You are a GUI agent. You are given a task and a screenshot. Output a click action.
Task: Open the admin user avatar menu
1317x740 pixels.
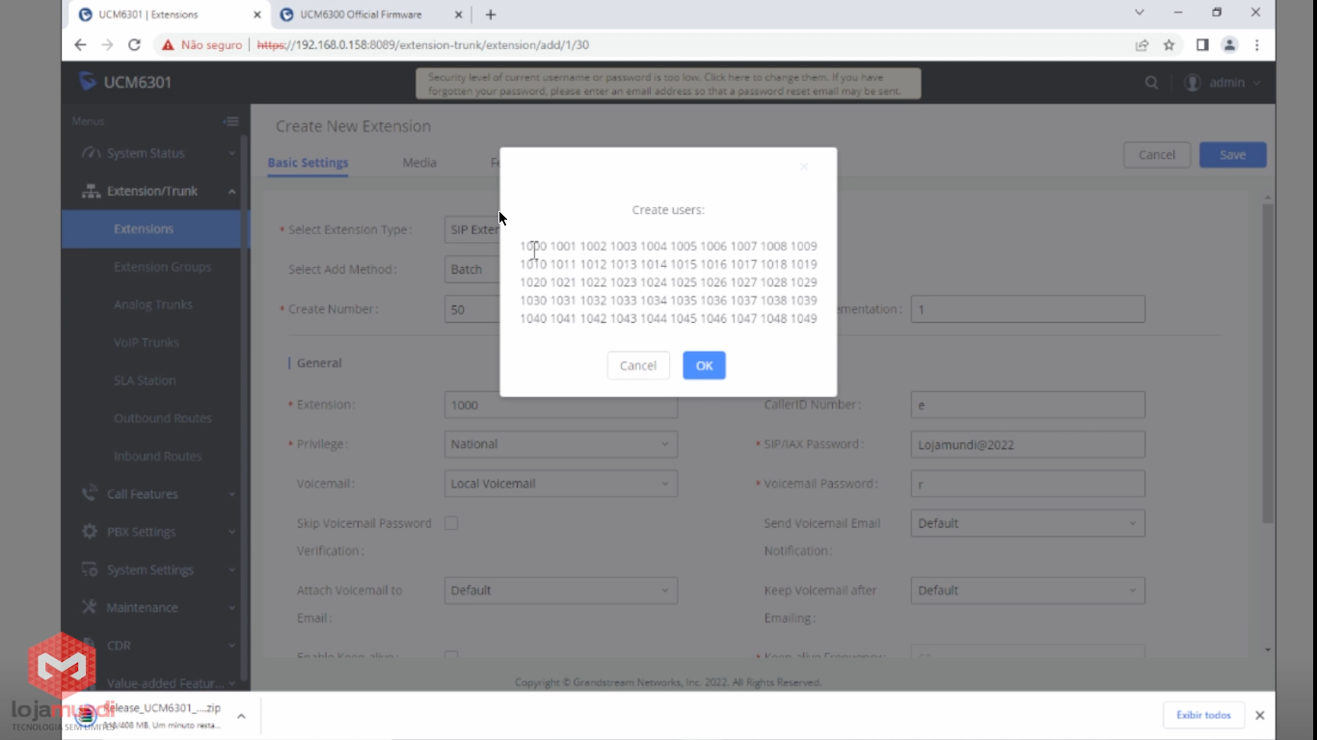click(1193, 83)
